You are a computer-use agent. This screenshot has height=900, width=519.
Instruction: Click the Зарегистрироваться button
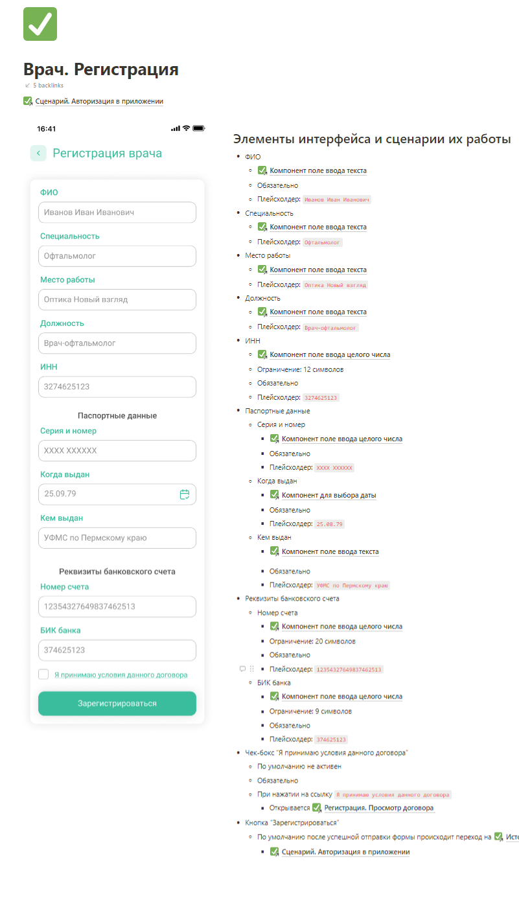click(x=117, y=703)
